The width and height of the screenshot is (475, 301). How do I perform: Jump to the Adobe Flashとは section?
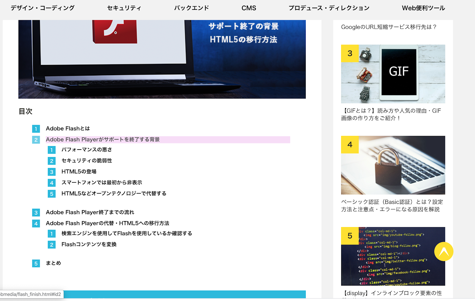(68, 129)
